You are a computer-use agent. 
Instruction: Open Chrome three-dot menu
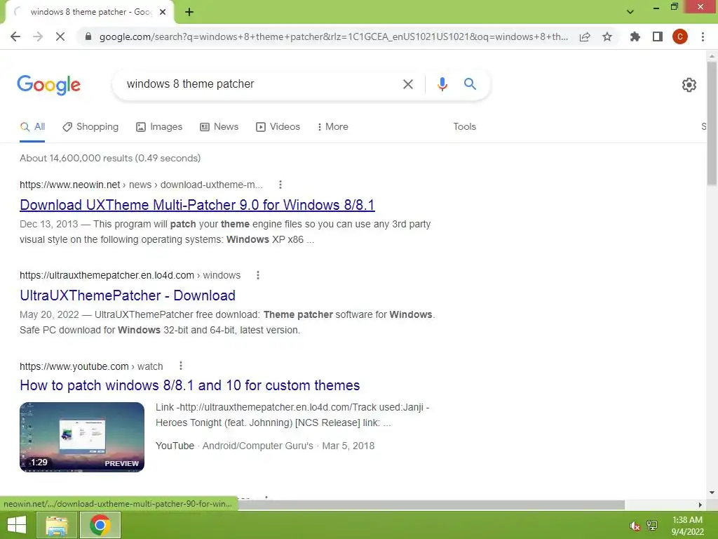coord(703,36)
